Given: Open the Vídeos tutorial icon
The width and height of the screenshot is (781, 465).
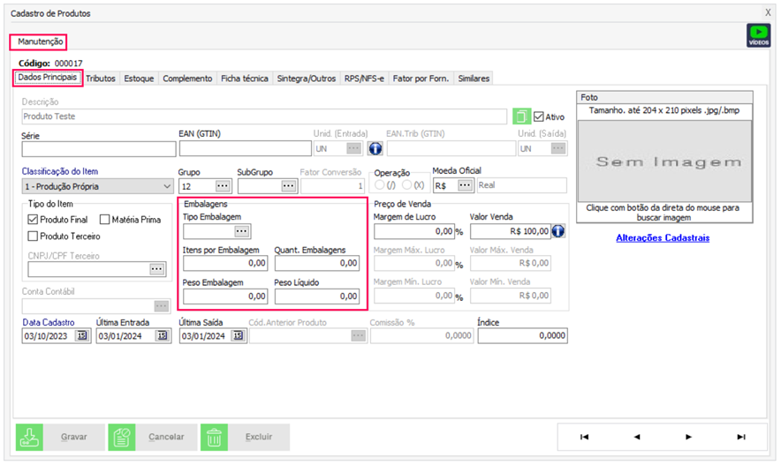Looking at the screenshot, I should (758, 35).
